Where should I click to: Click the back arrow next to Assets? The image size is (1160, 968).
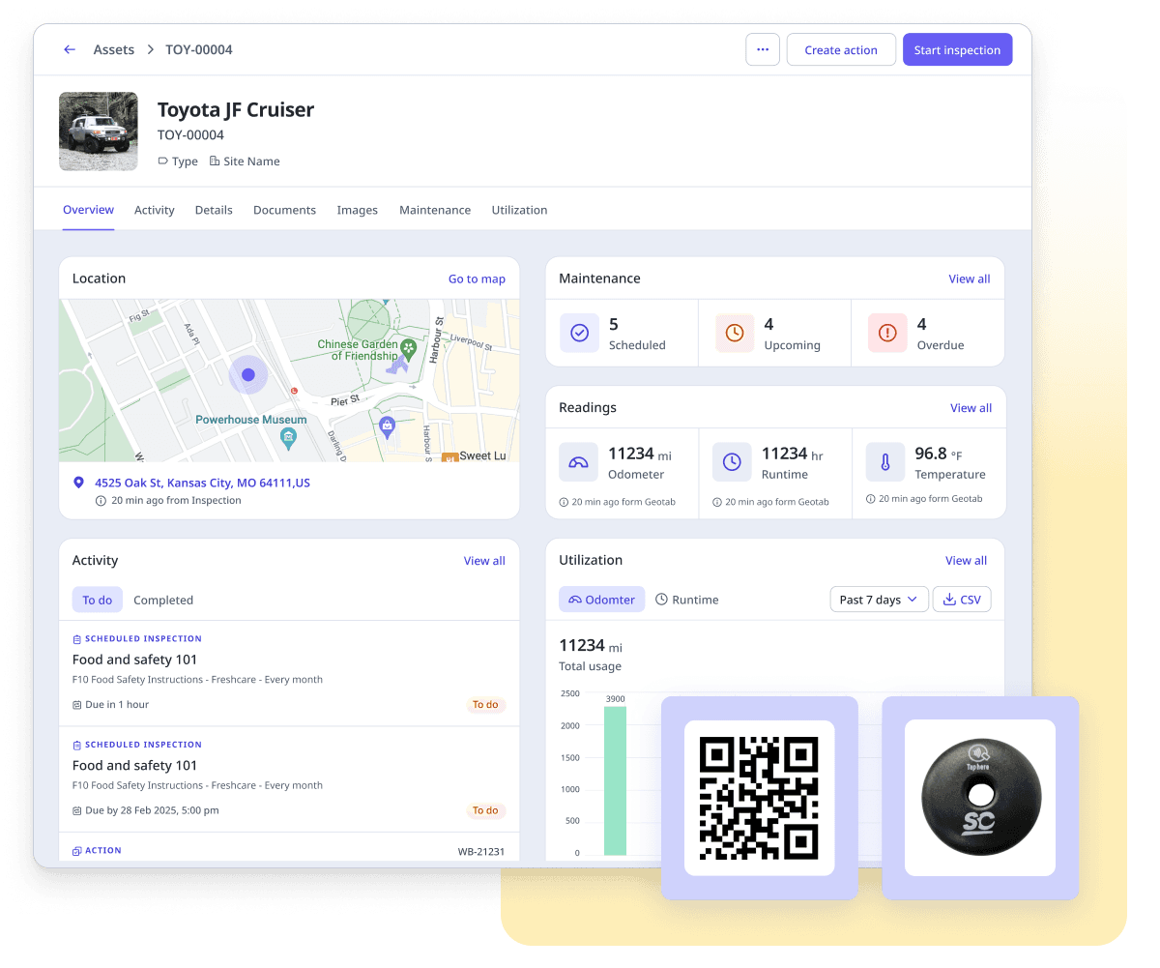(x=70, y=49)
